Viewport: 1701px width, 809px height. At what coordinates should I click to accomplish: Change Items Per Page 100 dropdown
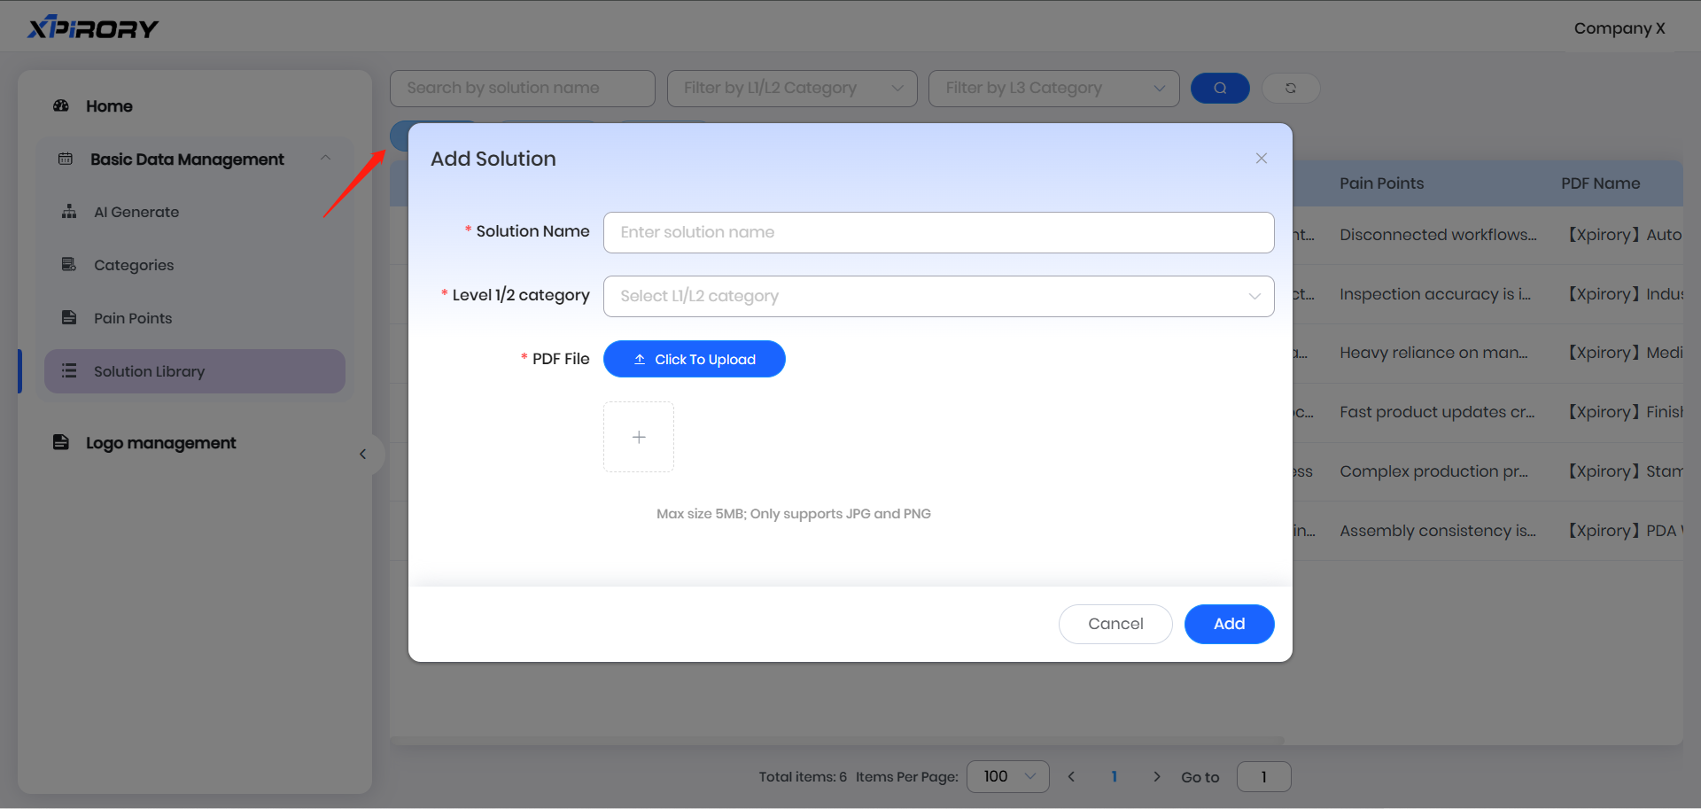[1008, 777]
